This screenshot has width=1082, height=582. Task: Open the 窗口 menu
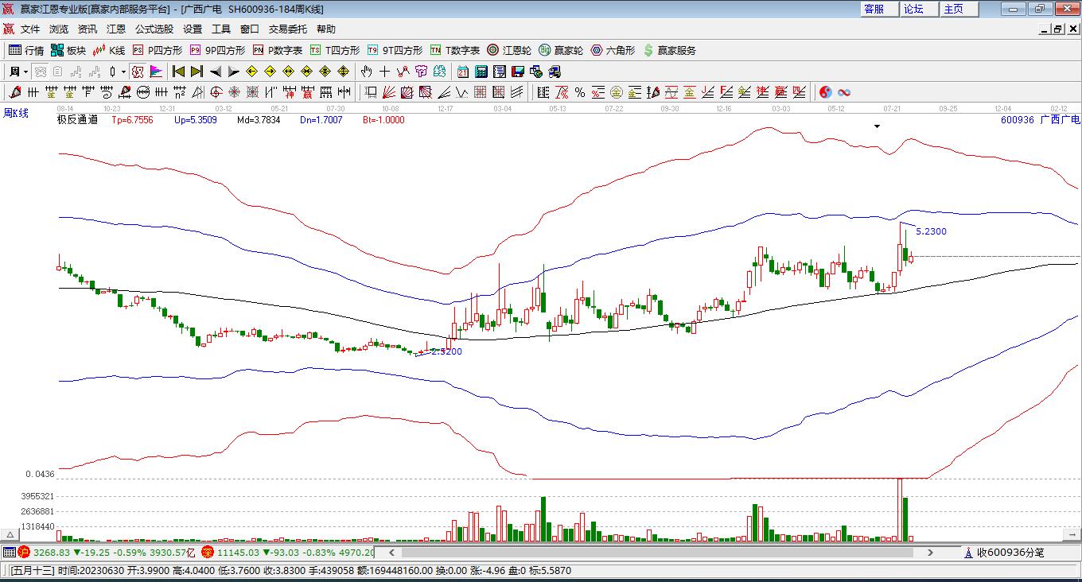[x=250, y=29]
